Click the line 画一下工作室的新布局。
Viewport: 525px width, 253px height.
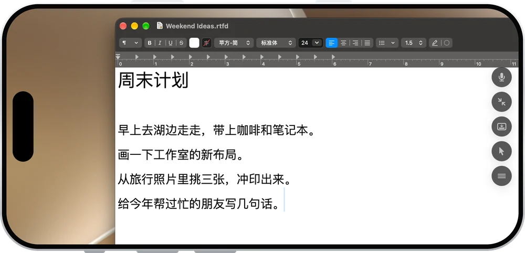pos(181,155)
